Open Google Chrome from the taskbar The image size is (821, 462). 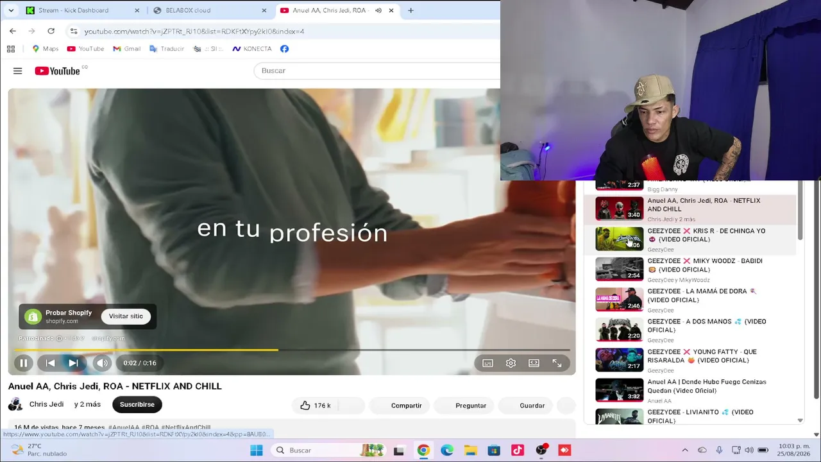click(423, 450)
